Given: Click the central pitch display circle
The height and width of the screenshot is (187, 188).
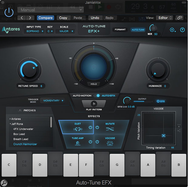Looking at the screenshot, I should [94, 67].
